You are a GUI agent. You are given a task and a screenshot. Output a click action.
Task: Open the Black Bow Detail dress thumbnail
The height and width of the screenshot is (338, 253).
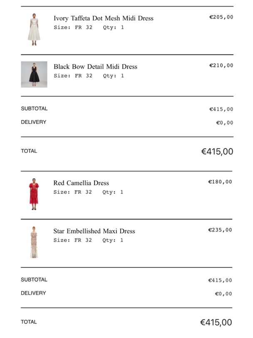[34, 75]
